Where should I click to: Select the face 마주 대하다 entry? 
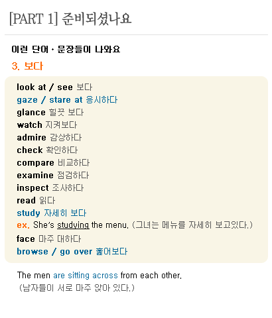tap(49, 239)
